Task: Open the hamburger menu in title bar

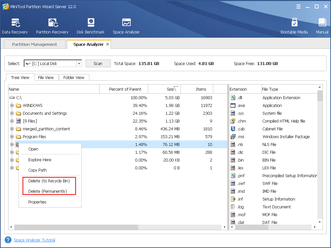Action: (298, 7)
